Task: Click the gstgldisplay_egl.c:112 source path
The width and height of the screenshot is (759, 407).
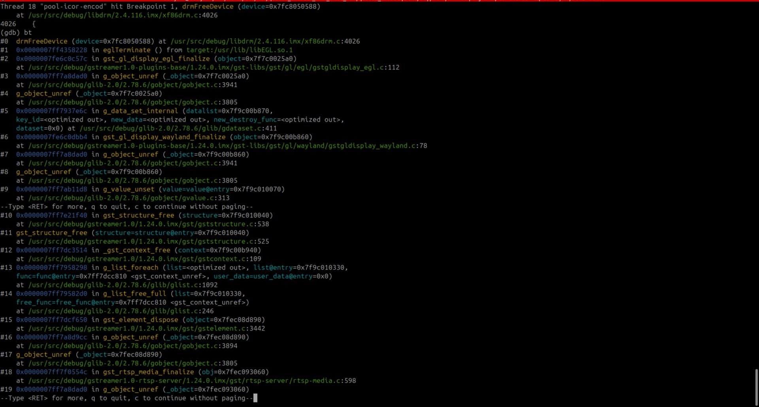Action: coord(213,67)
